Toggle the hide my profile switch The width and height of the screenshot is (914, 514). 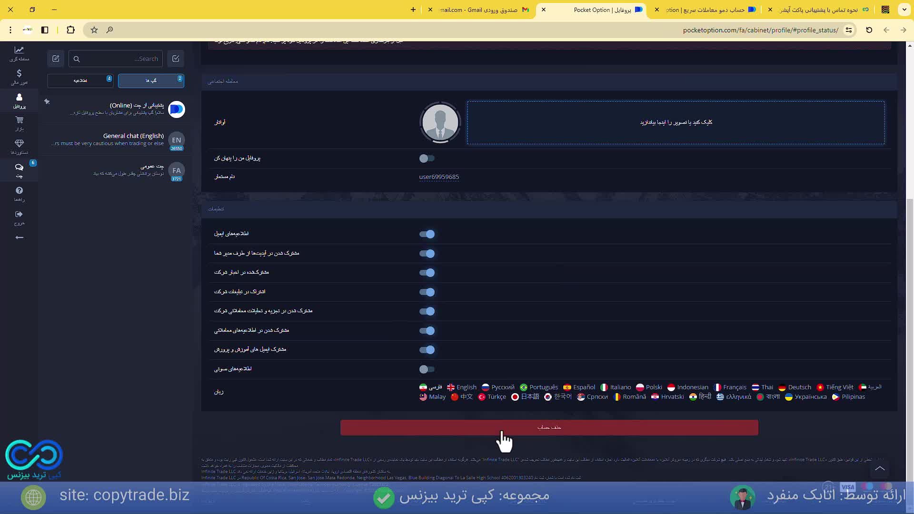(427, 158)
